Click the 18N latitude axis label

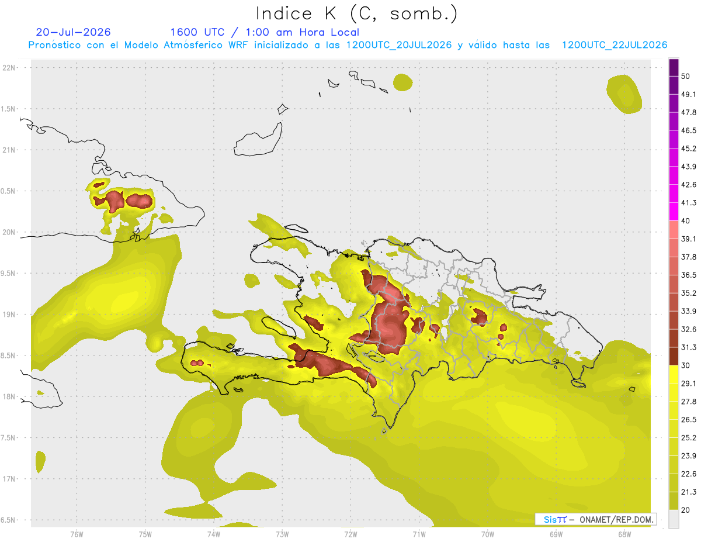(10, 396)
